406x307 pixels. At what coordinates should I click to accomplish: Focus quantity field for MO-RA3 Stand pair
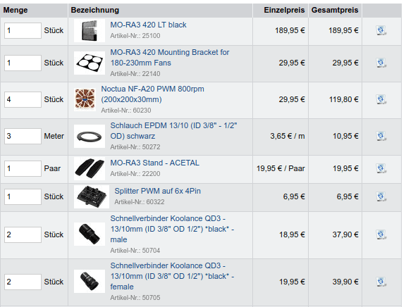[23, 168]
